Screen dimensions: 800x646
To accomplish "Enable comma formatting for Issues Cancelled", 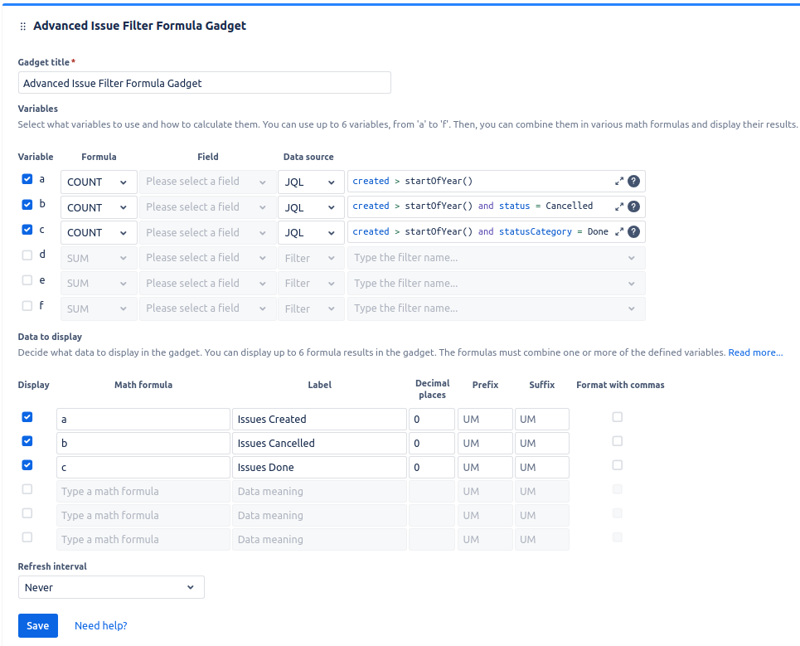I will (x=618, y=441).
